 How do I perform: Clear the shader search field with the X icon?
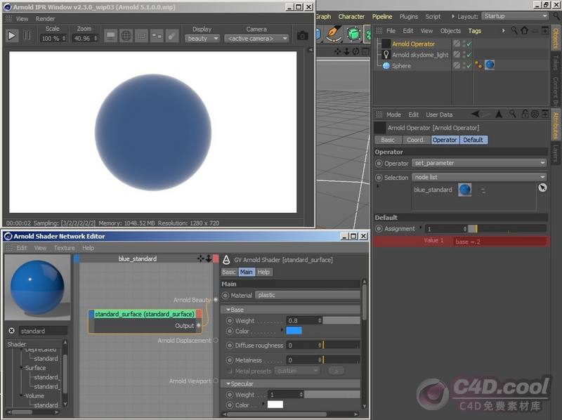click(12, 331)
